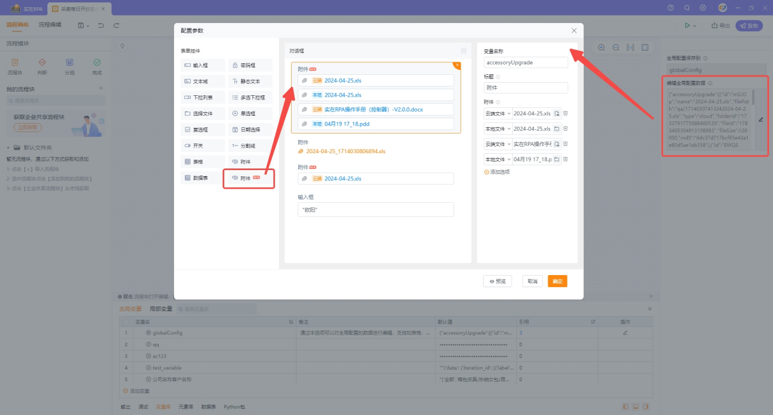The image size is (773, 415).
Task: Remove selected 附件 control via orange corner X
Action: [x=457, y=65]
